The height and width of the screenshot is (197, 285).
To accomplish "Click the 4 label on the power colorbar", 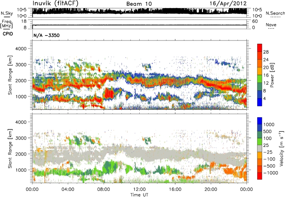I will tap(265, 99).
